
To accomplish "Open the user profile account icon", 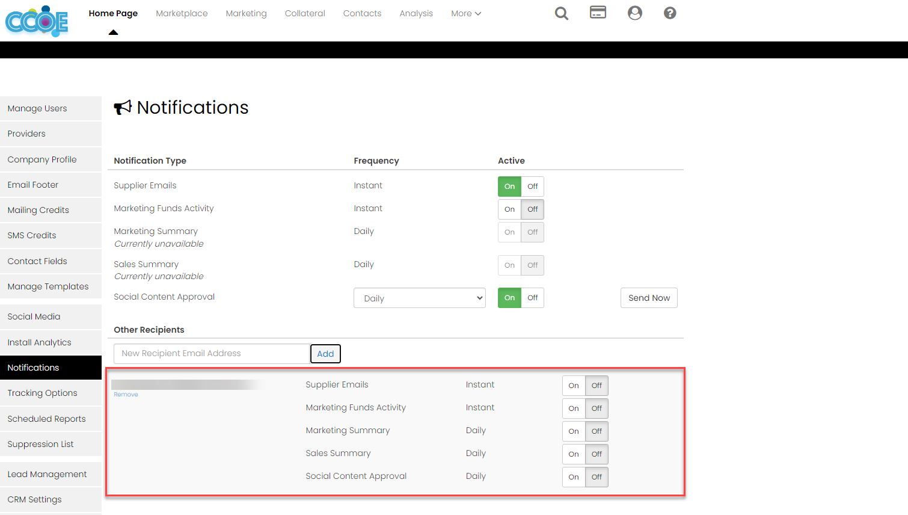I will (635, 13).
